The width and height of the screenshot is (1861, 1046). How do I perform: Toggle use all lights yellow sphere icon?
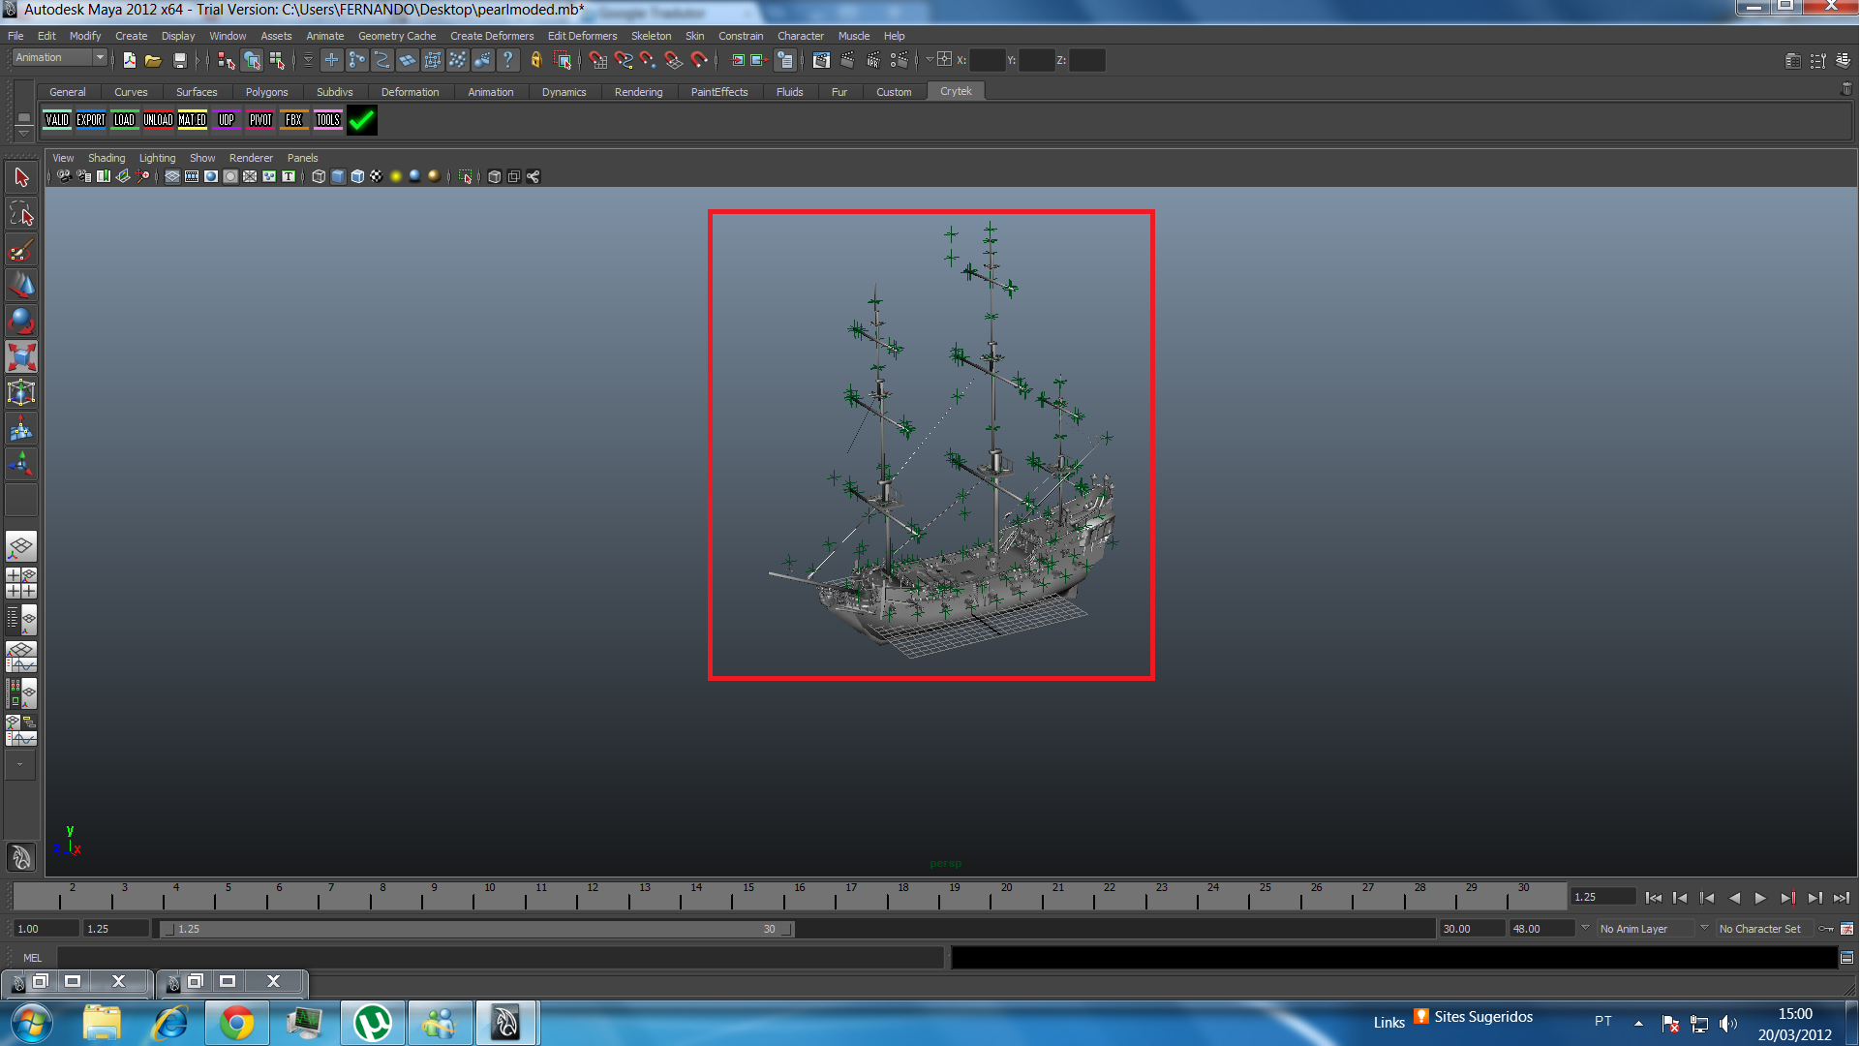point(396,176)
